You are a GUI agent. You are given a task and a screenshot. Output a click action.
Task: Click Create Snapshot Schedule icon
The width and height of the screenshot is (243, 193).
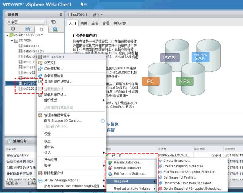pyautogui.click(x=160, y=166)
